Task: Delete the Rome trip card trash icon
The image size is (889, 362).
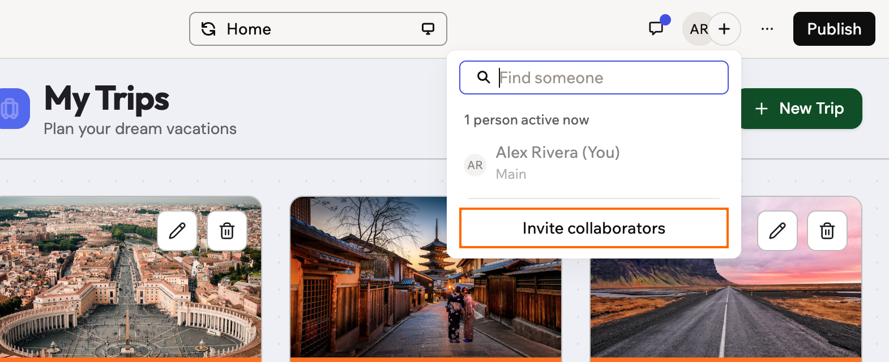Action: click(227, 231)
